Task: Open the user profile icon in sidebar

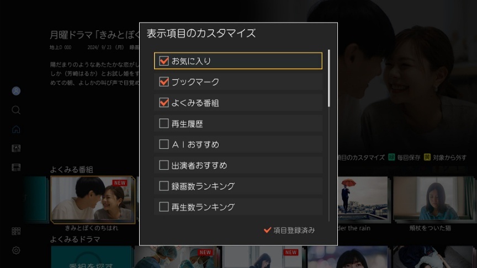Action: (x=16, y=91)
